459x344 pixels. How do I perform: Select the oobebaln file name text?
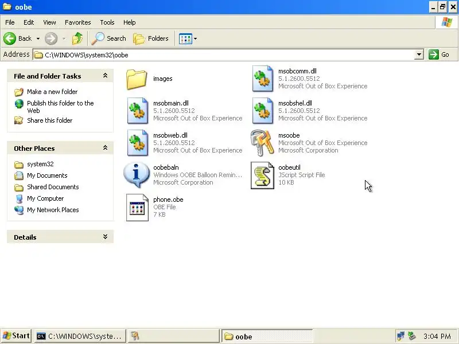click(x=166, y=167)
